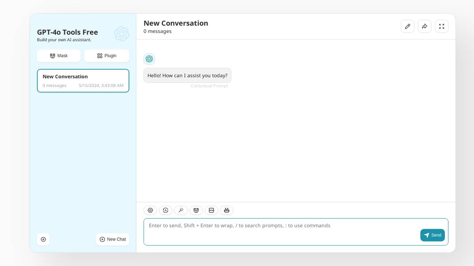The width and height of the screenshot is (474, 266).
Task: Click the 'Hello! How can I assist you today?' message
Action: [188, 76]
